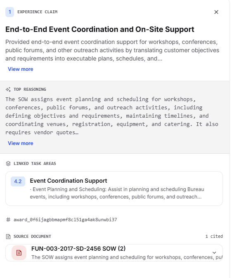The height and width of the screenshot is (278, 232).
Task: Click the sparkle Top Reasoning icon
Action: coord(8,89)
